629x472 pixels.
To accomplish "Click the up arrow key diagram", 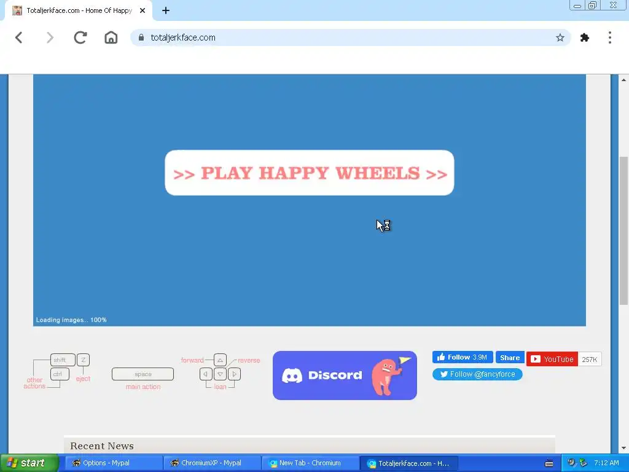I will click(x=220, y=360).
